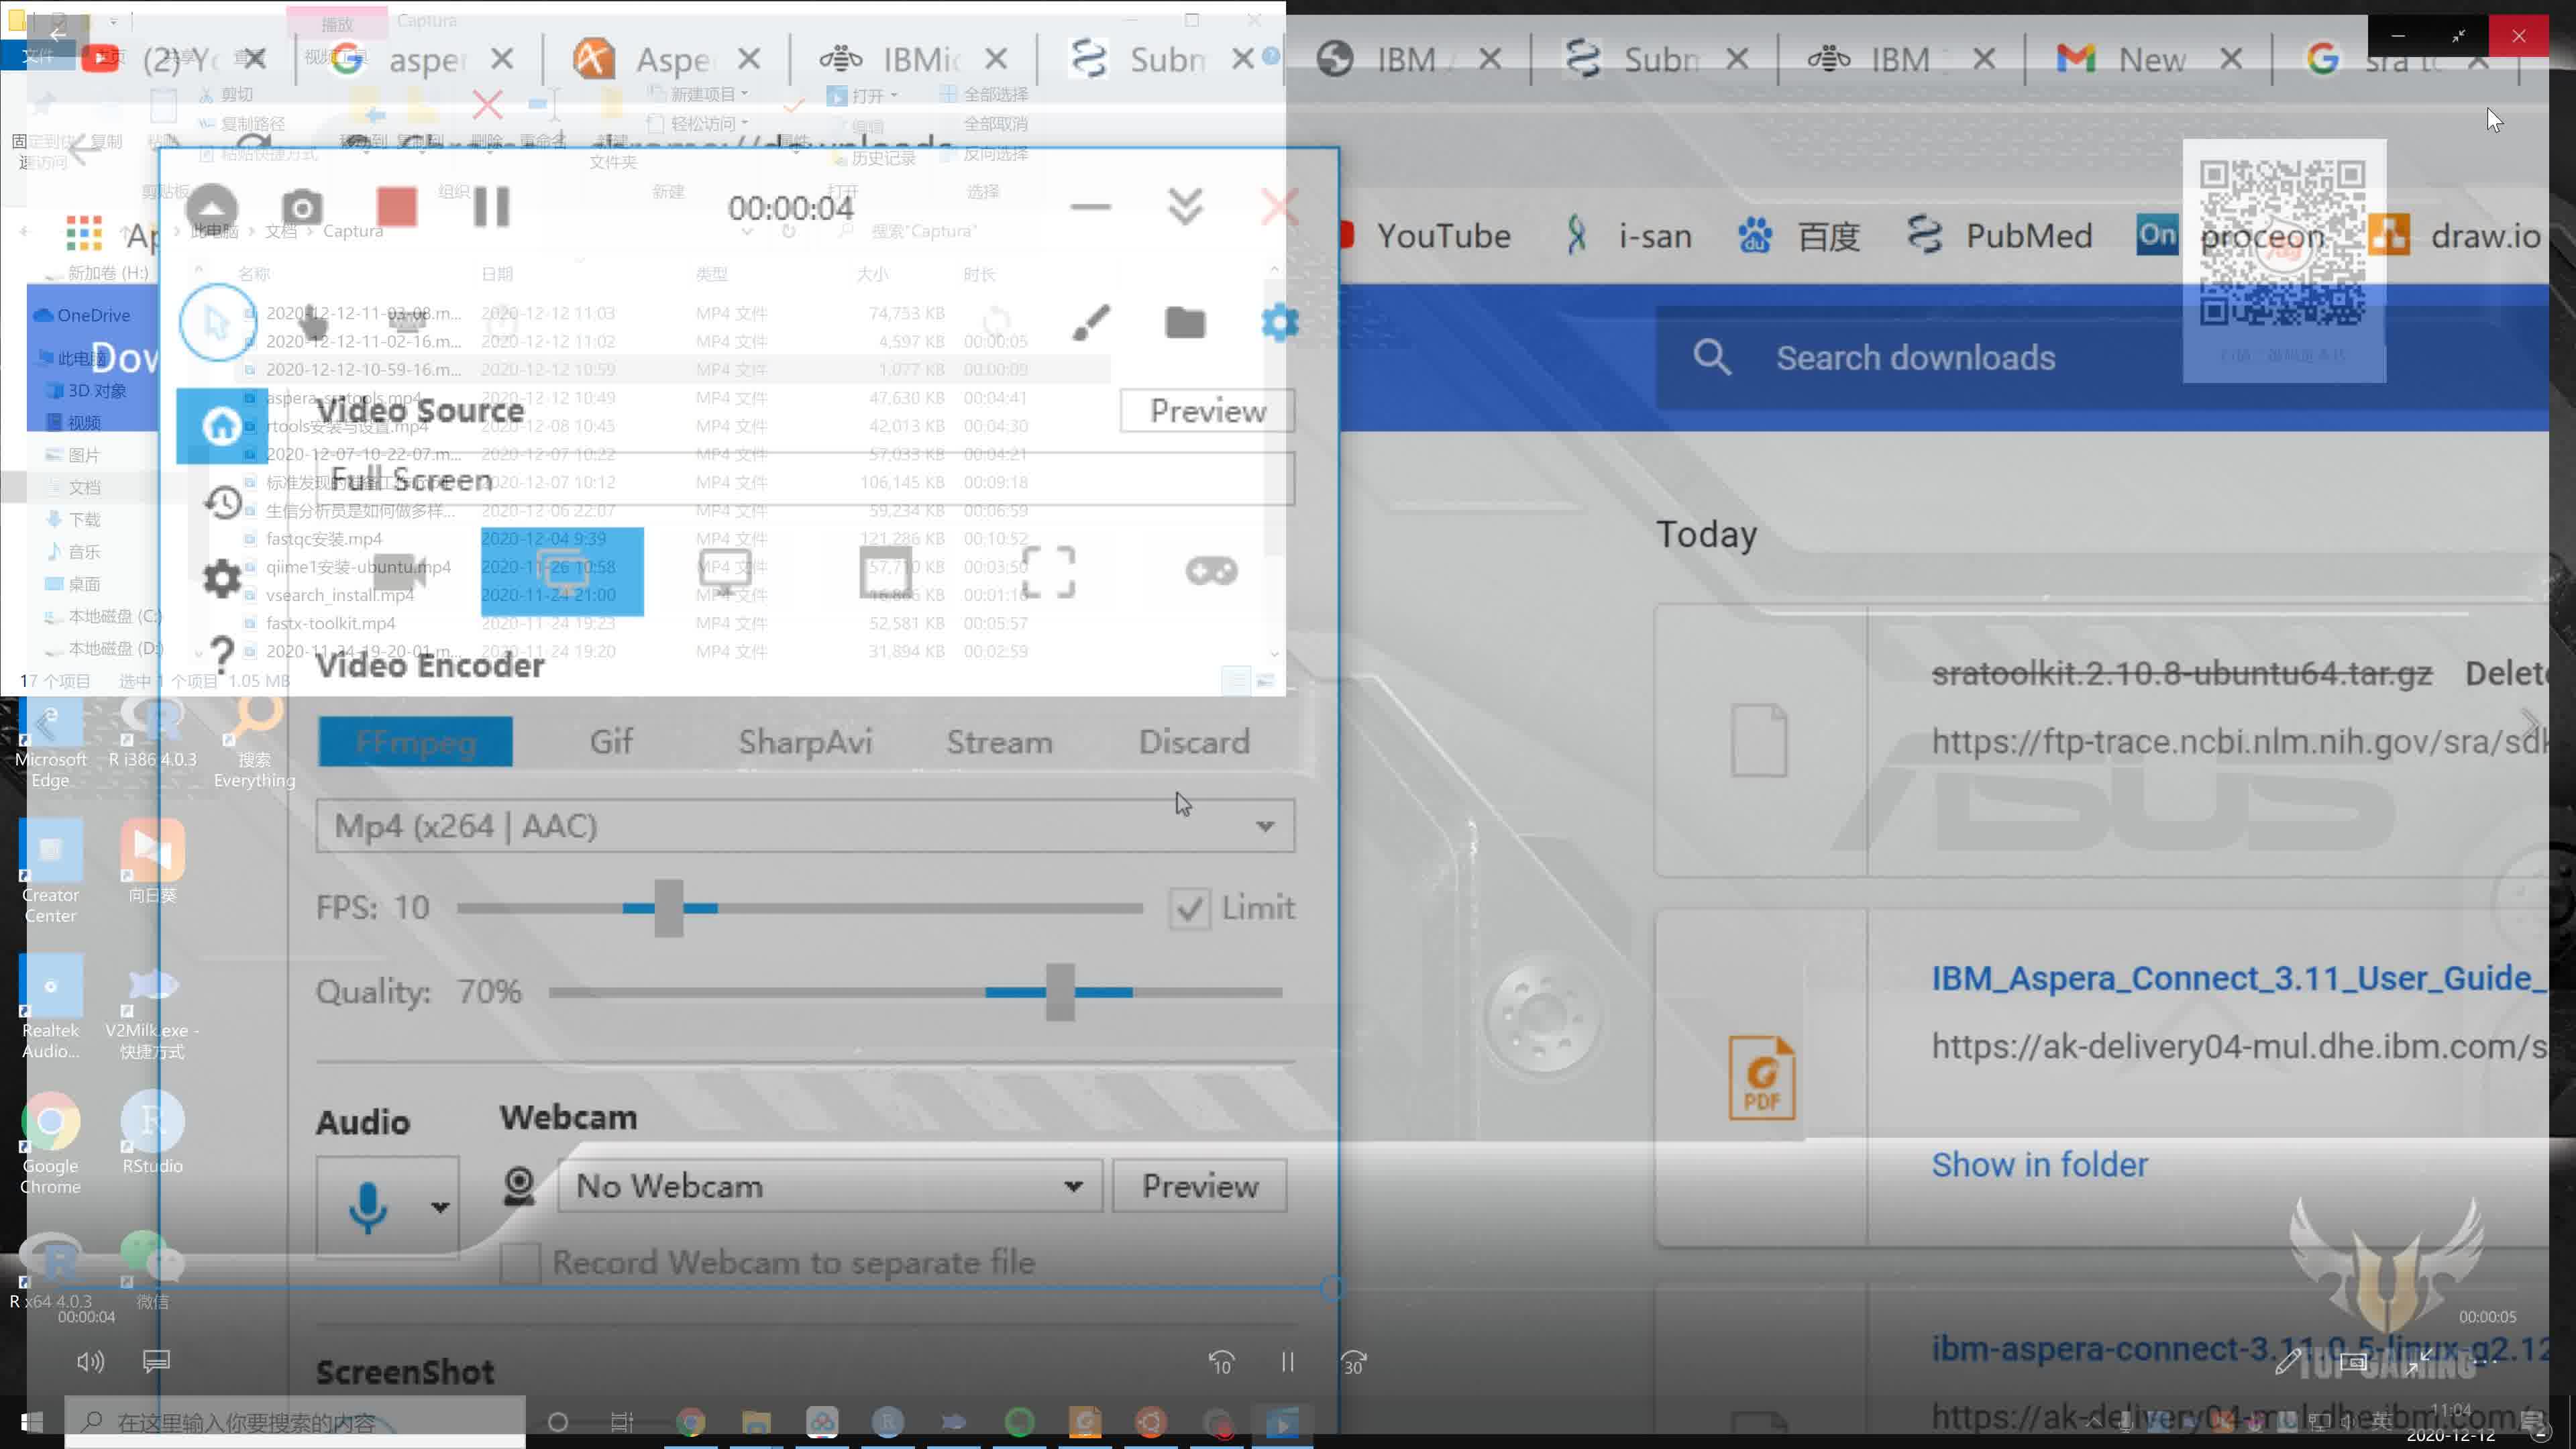Click the pause recording button
The image size is (2576, 1449).
pos(492,207)
